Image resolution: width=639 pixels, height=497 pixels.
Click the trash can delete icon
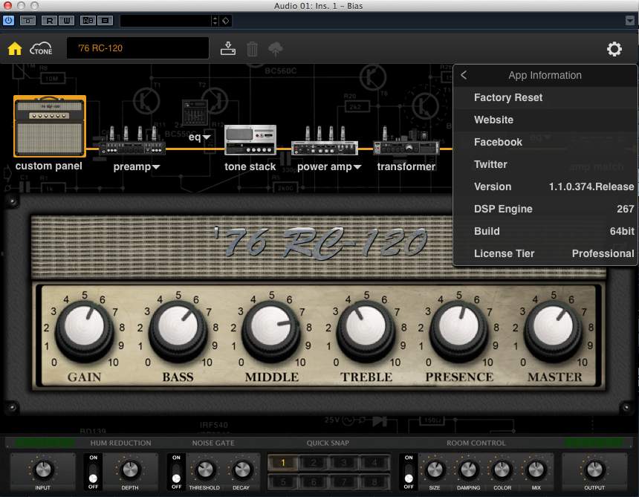[x=253, y=49]
